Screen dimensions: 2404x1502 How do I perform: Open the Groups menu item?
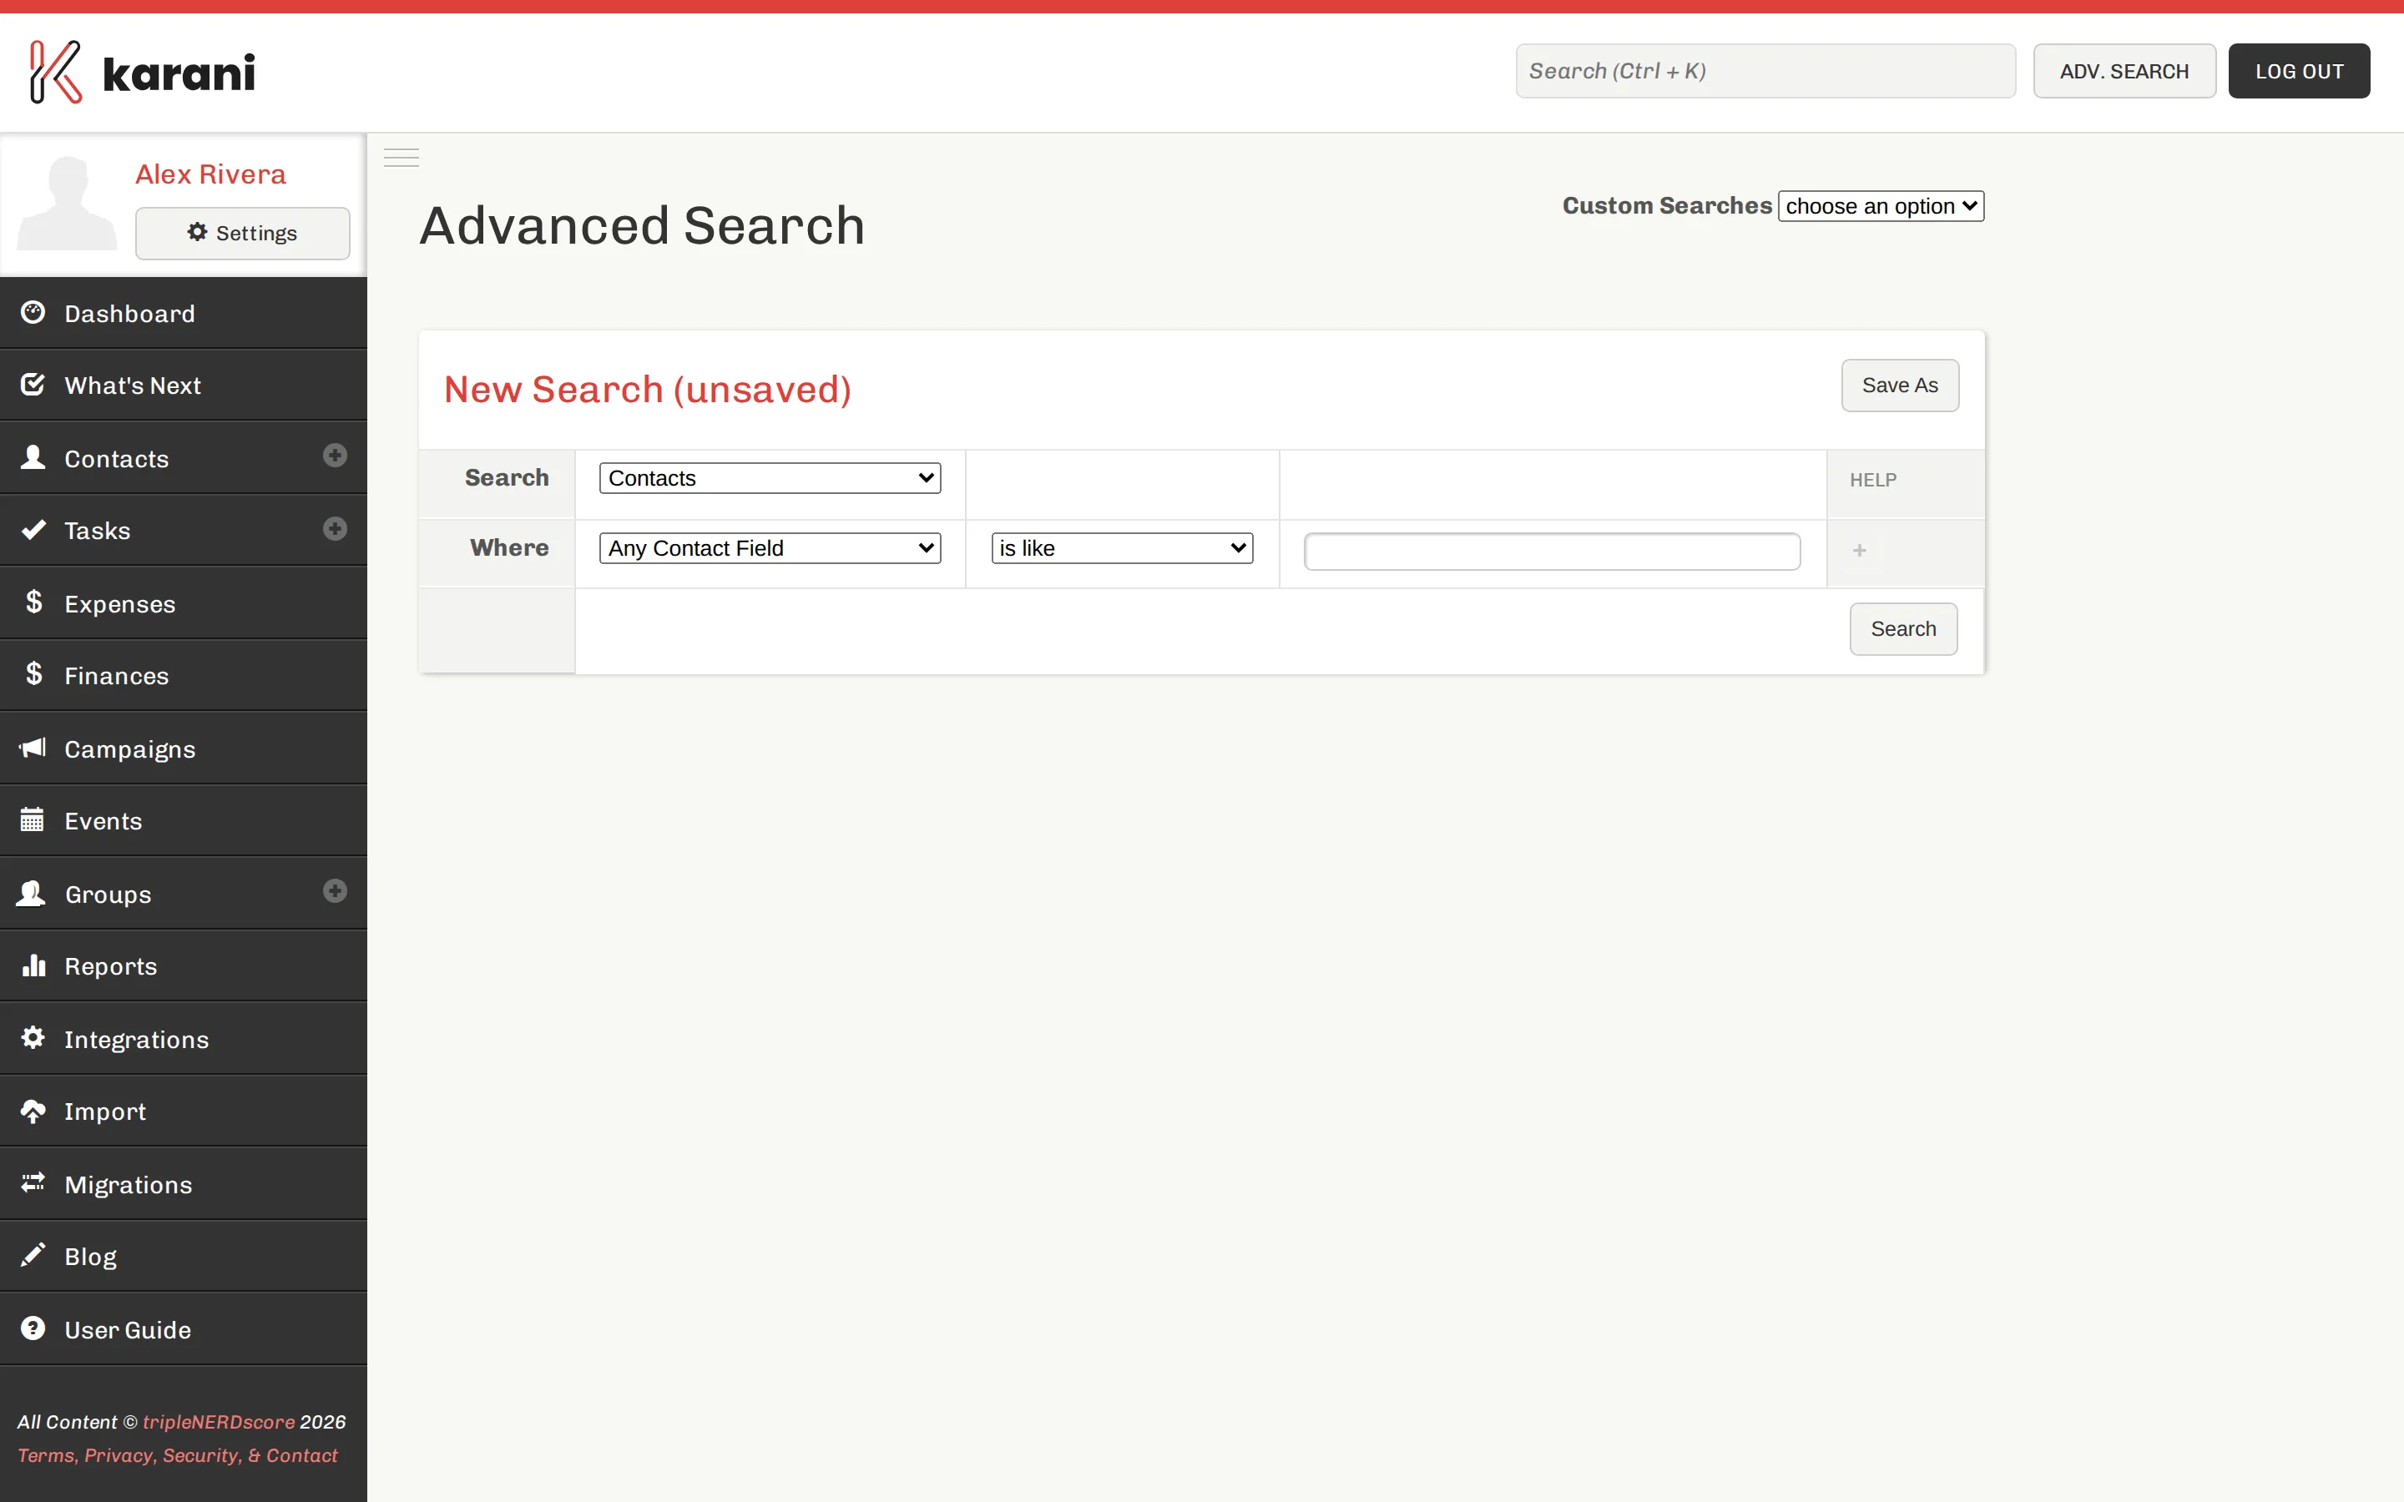point(184,893)
